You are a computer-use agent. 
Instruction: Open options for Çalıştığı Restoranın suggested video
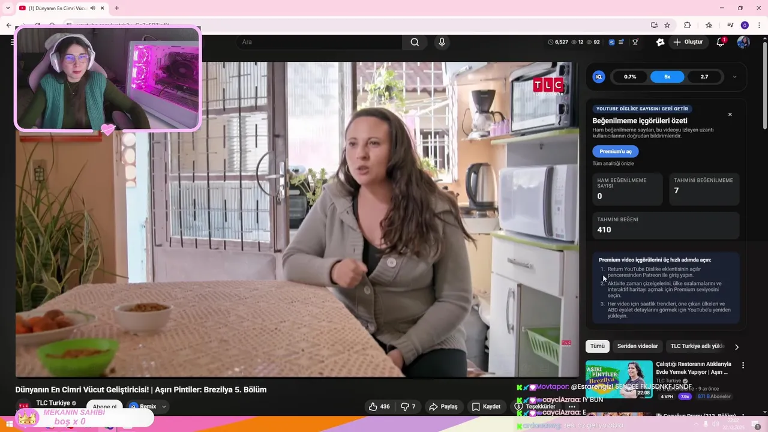point(743,365)
